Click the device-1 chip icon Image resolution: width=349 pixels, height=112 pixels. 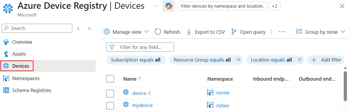pos(126,92)
